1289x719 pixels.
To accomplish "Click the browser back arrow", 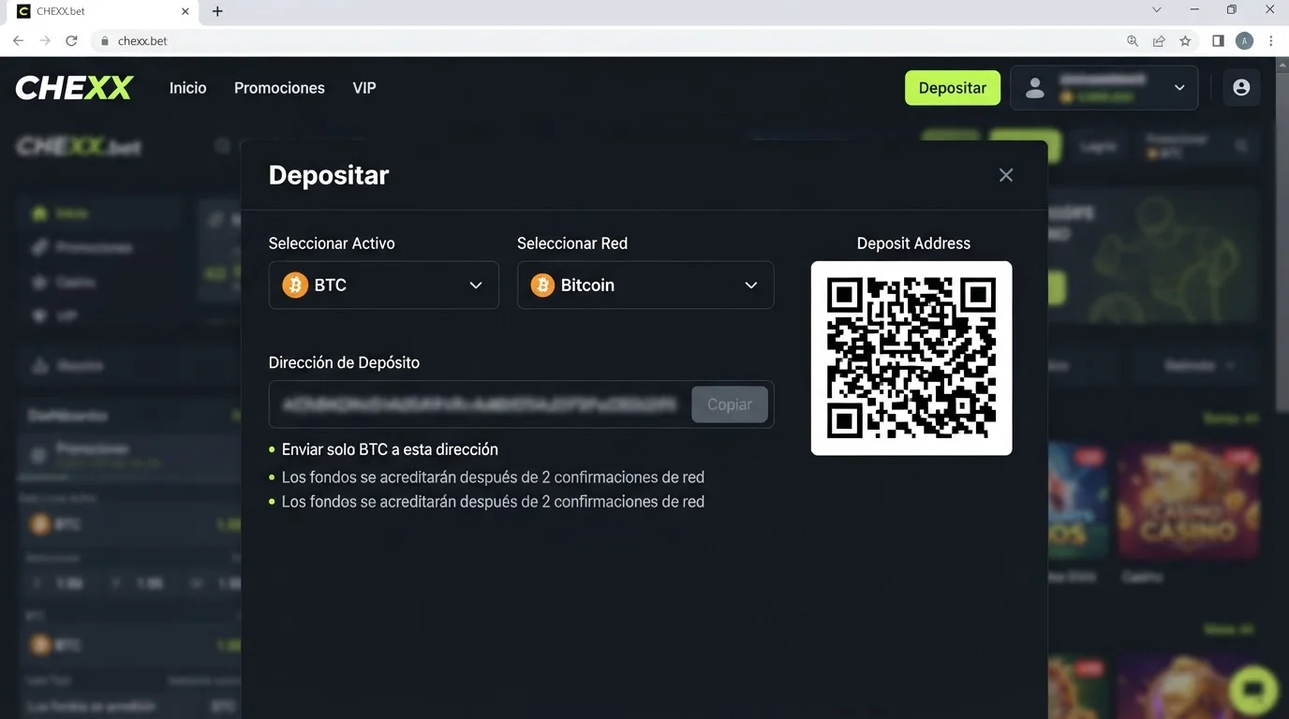I will (x=18, y=41).
